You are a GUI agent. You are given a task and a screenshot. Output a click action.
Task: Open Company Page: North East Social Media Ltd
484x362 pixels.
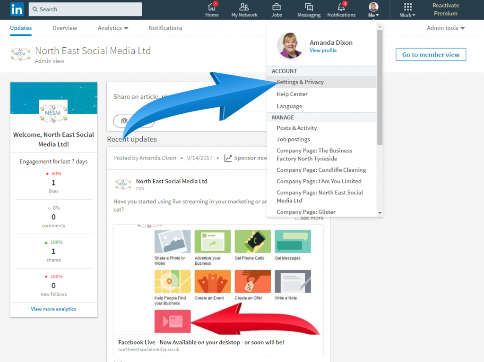pyautogui.click(x=321, y=196)
